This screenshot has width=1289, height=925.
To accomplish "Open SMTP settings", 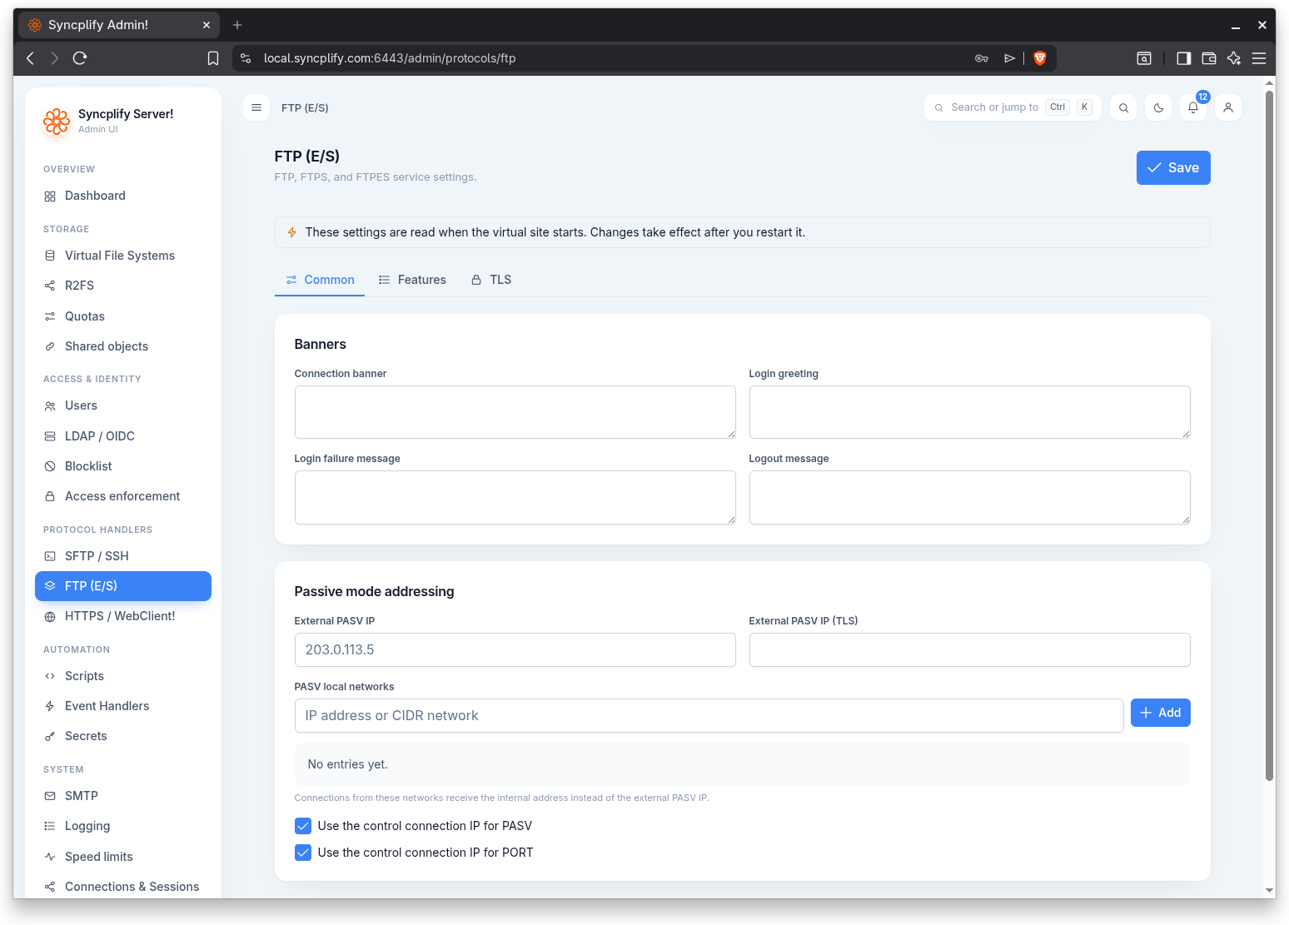I will 123,796.
